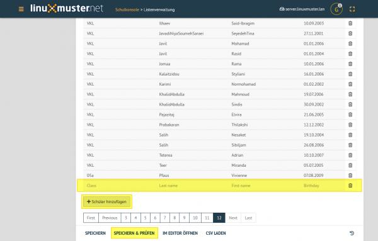Click Schüler hinzufügen button
This screenshot has height=241, width=378.
106,201
